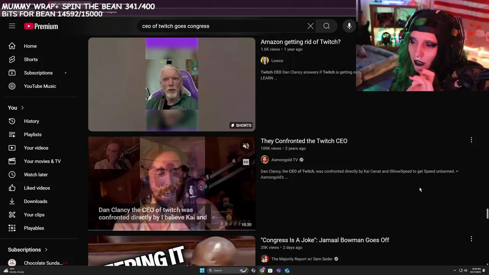Switch to Chrome in the taskbar
This screenshot has height=275, width=489.
coord(262,270)
